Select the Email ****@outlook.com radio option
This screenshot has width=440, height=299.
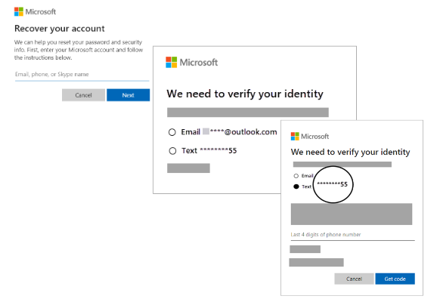[172, 132]
